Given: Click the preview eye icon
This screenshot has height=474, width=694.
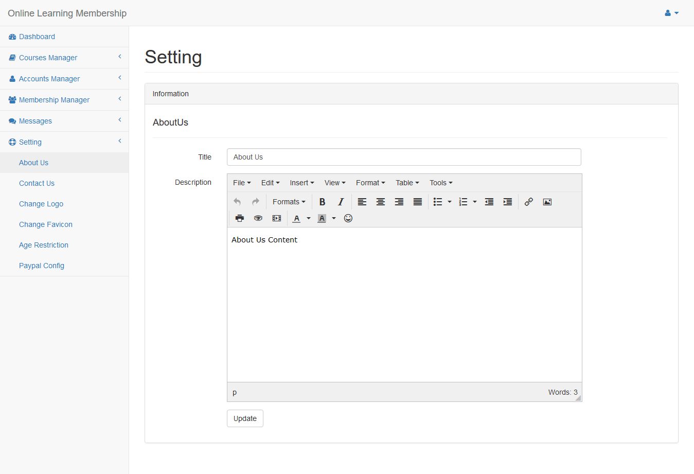Looking at the screenshot, I should coord(258,218).
